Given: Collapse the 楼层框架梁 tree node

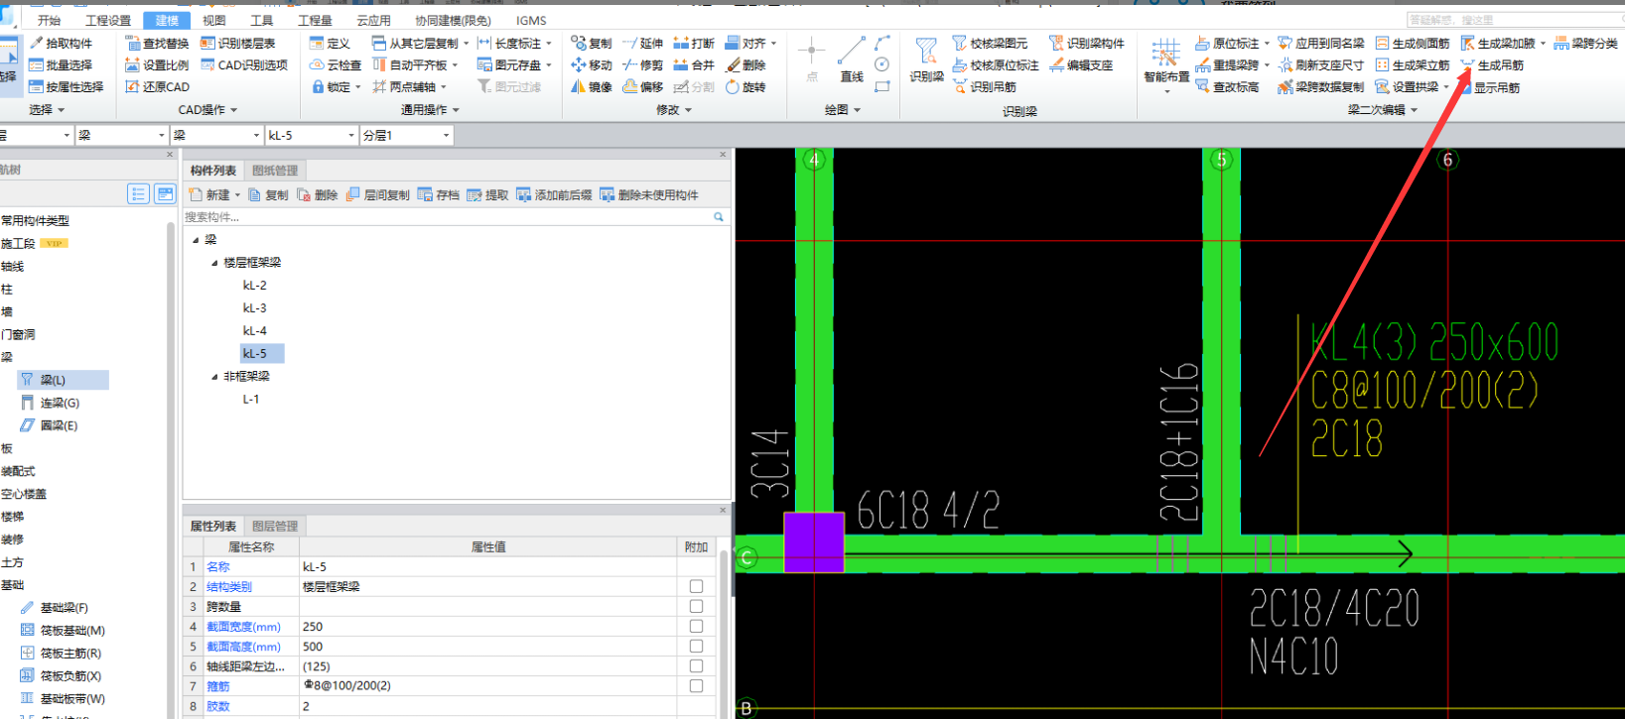Looking at the screenshot, I should point(214,263).
